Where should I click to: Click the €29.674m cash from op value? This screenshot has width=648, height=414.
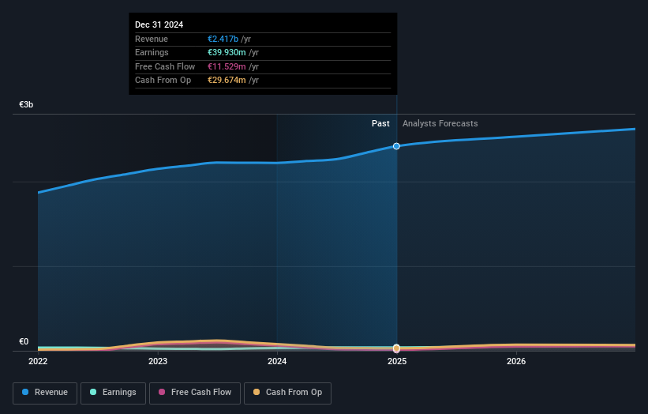[227, 81]
